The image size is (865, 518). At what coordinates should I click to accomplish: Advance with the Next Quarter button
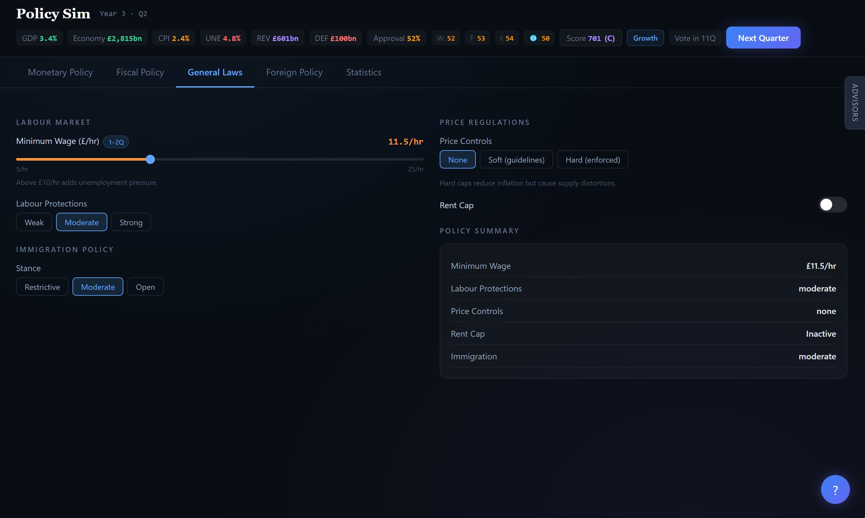763,38
